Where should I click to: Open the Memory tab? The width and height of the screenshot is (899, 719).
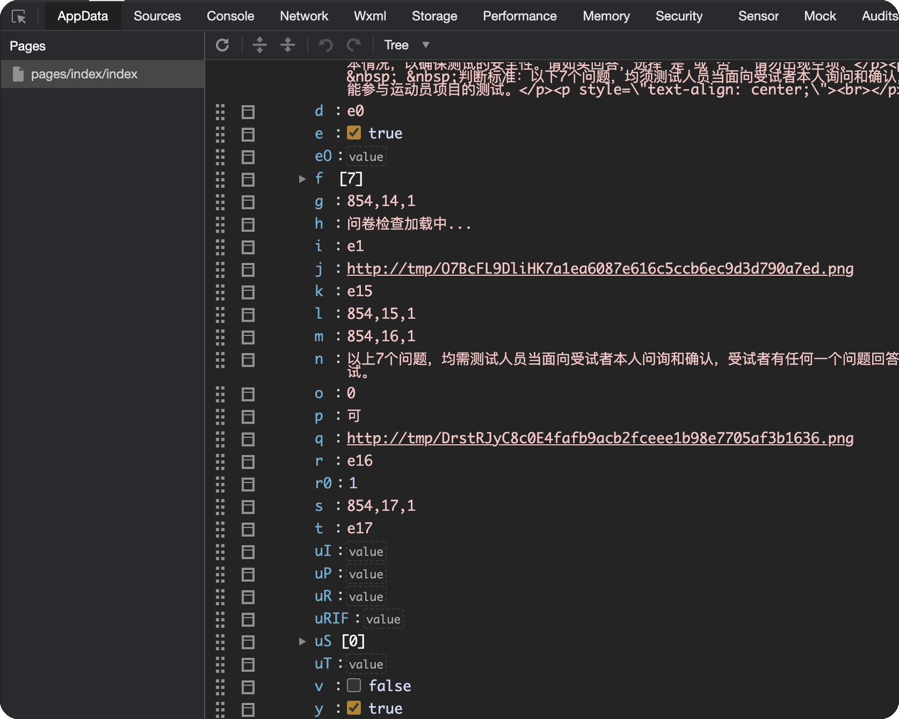click(x=606, y=16)
